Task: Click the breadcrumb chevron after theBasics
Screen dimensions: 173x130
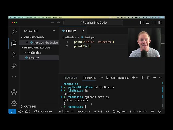Action: 78,37
